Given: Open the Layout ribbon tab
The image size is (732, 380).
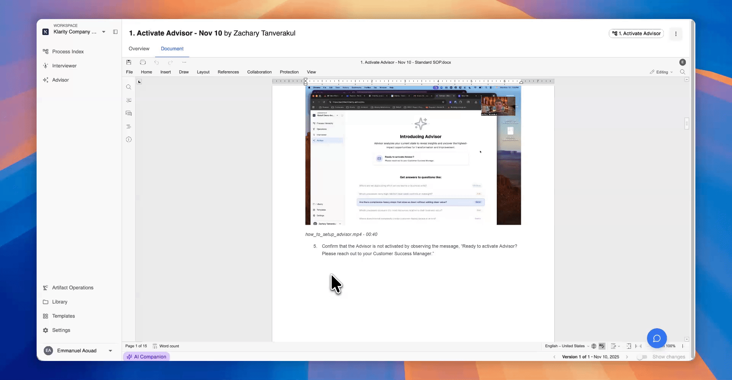Looking at the screenshot, I should (203, 72).
